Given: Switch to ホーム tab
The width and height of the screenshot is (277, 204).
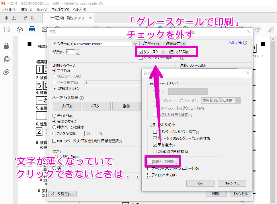Looking at the screenshot, I should click(x=10, y=18).
